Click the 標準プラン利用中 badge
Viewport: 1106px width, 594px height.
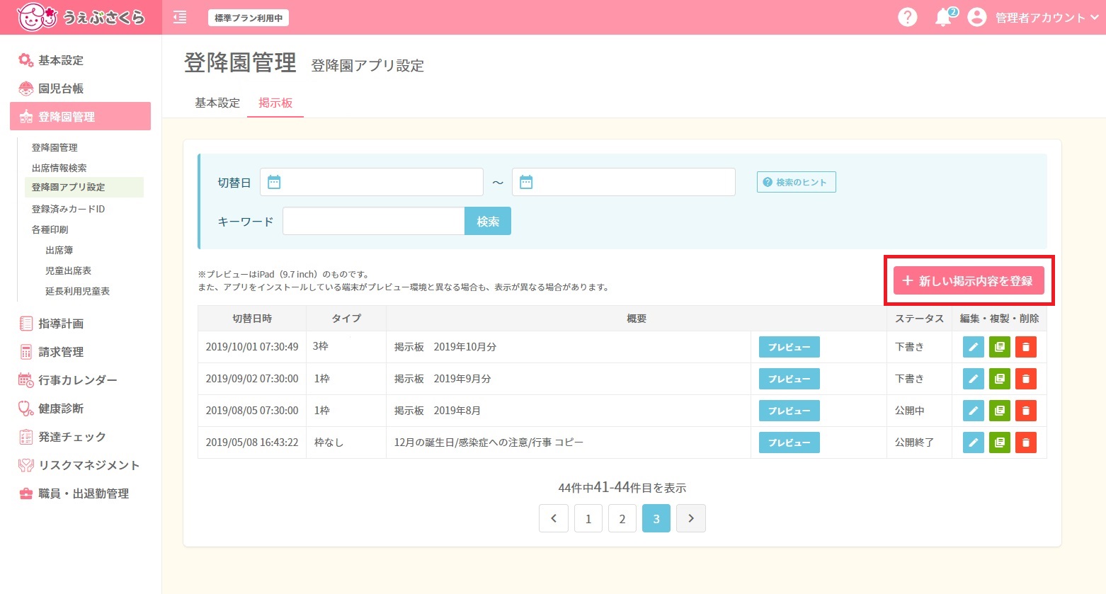[x=248, y=18]
